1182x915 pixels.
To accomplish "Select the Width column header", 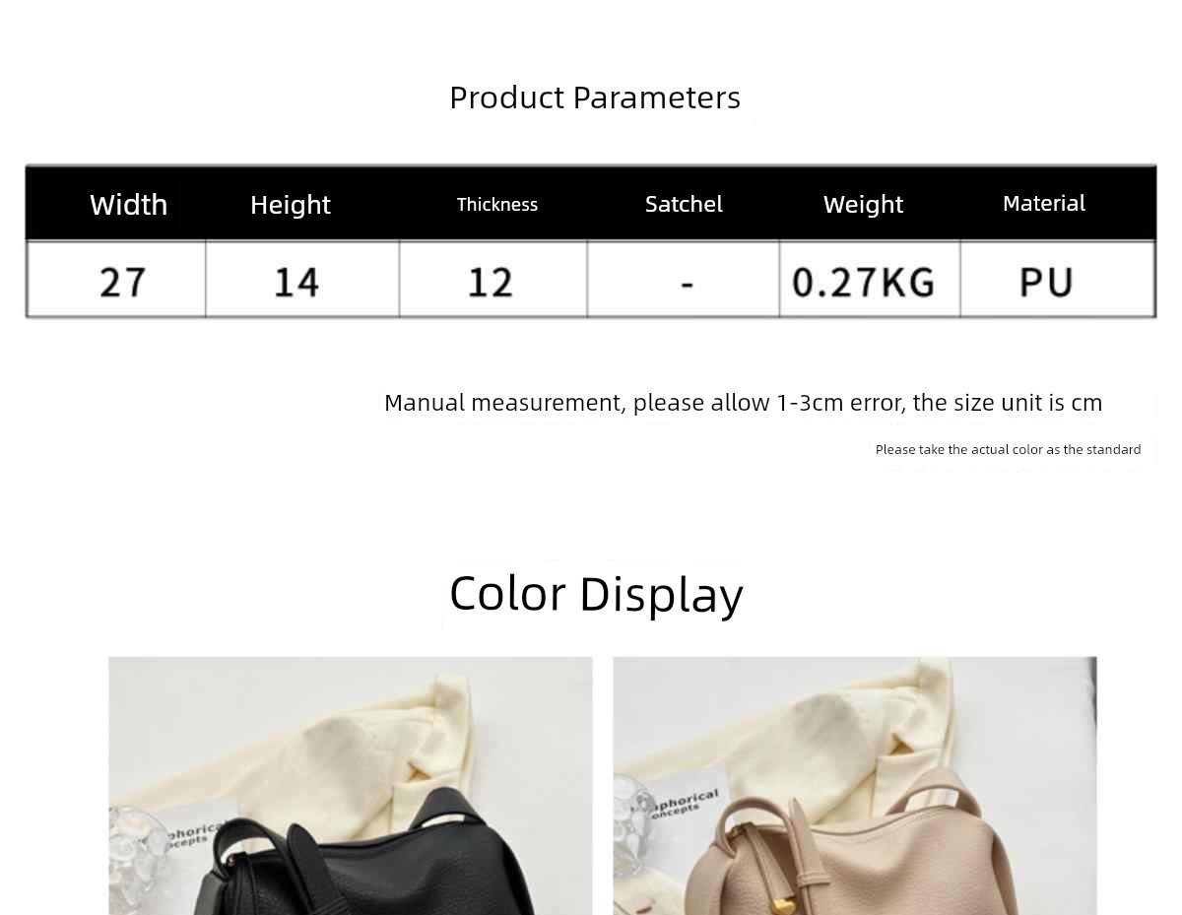I will click(x=128, y=204).
